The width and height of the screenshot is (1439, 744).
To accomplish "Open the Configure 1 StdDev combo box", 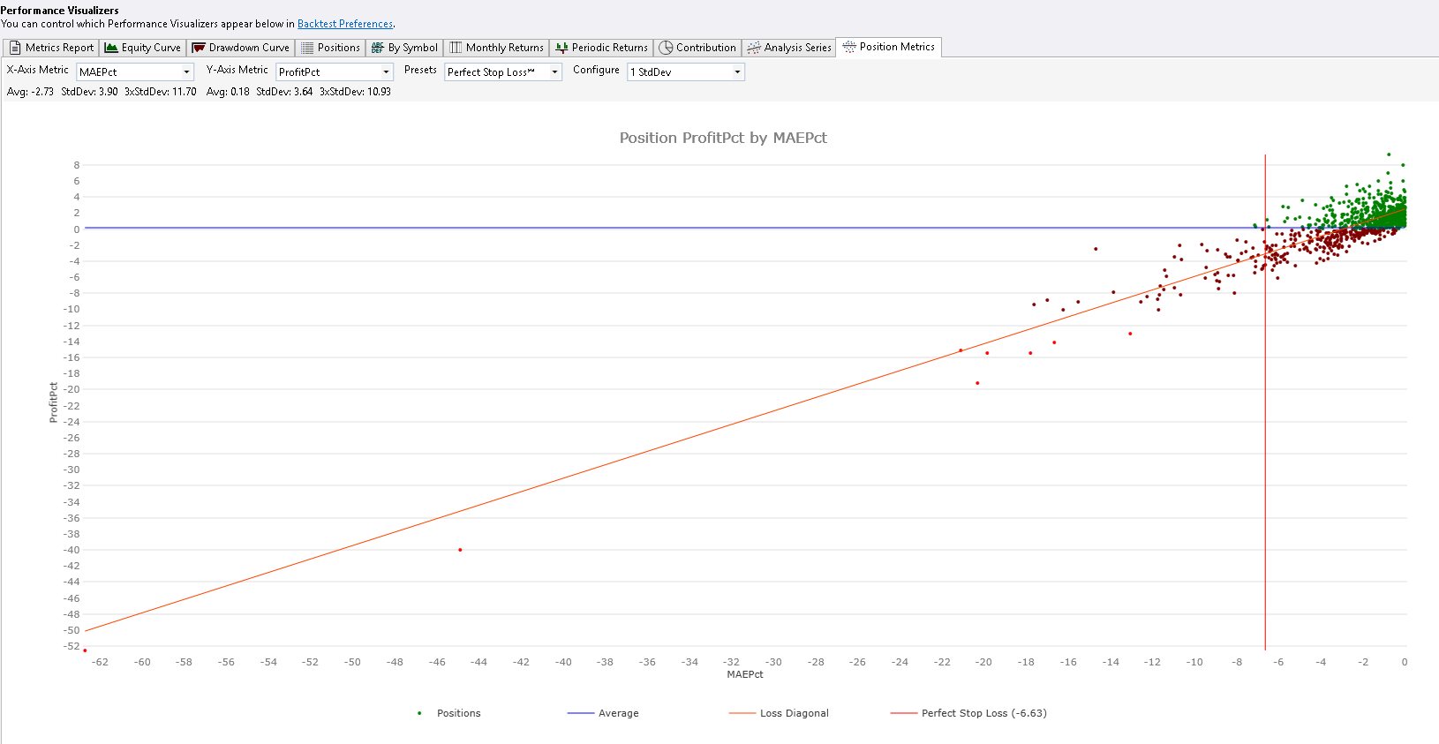I will [737, 72].
